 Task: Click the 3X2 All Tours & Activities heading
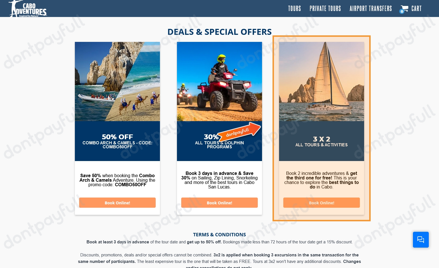click(x=322, y=141)
